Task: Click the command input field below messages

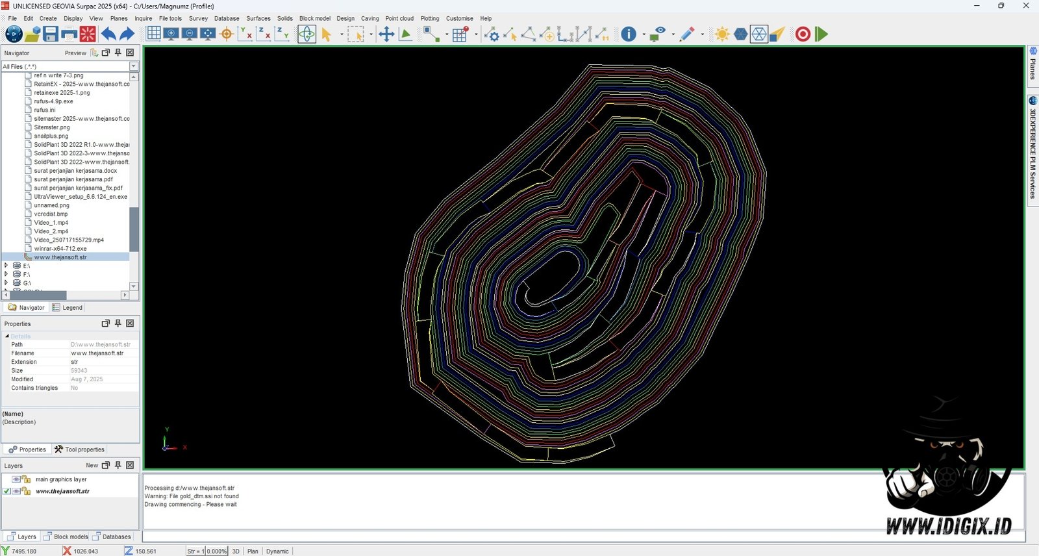Action: pos(583,537)
